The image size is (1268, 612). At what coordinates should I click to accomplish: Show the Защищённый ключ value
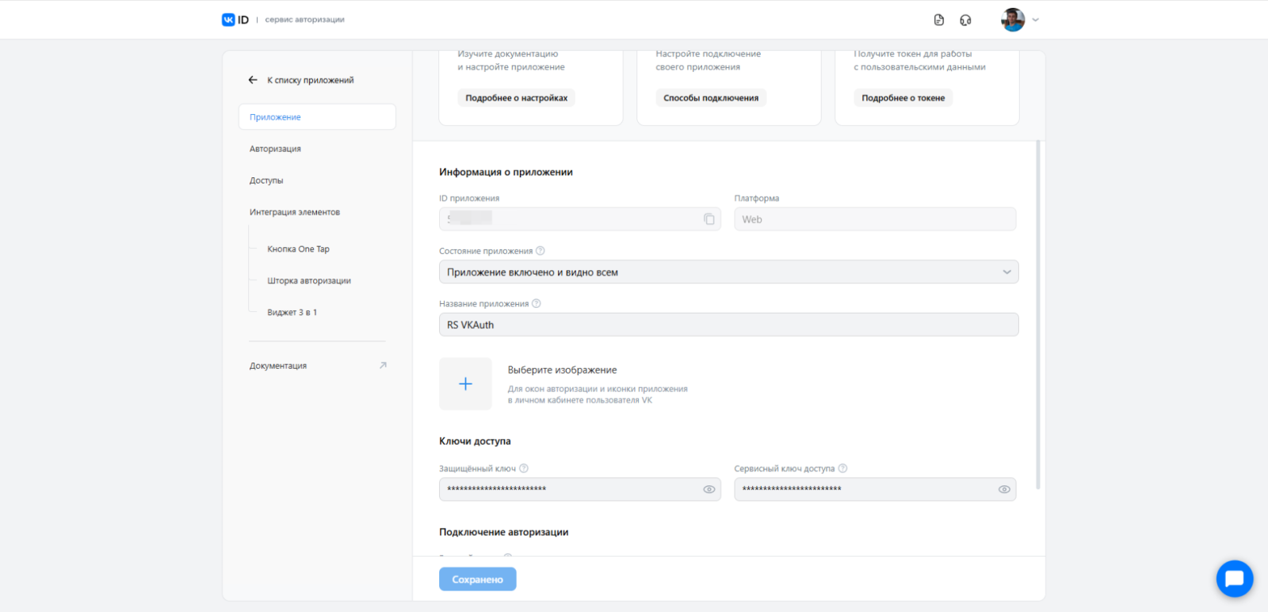[x=709, y=489]
